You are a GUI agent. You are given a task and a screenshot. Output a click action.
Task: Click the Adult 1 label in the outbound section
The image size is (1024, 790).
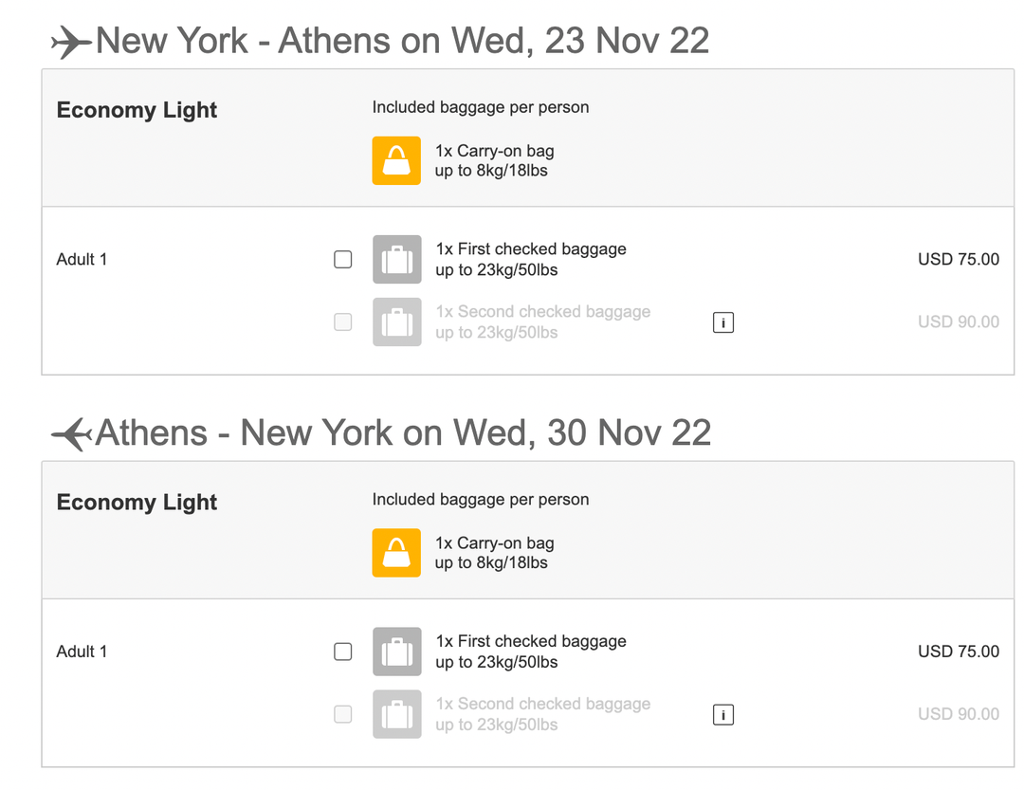(x=82, y=259)
